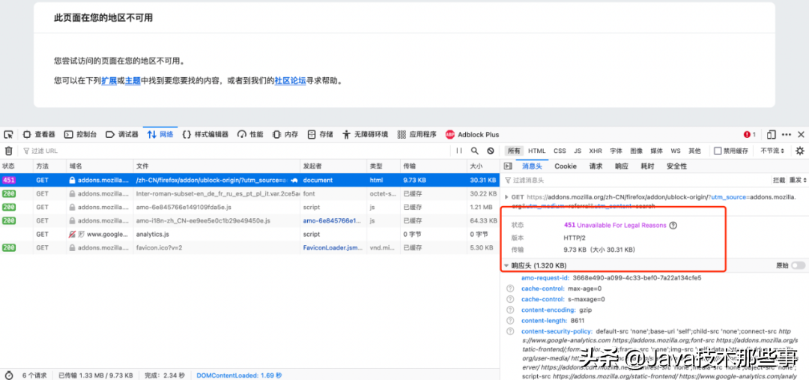Open the network settings gear icon

click(800, 151)
